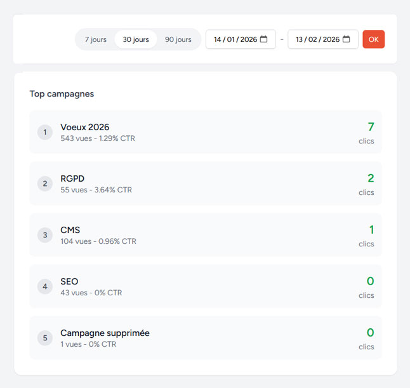This screenshot has height=388, width=410.
Task: Click the 7 clics count for Voeux 2026
Action: 370,127
